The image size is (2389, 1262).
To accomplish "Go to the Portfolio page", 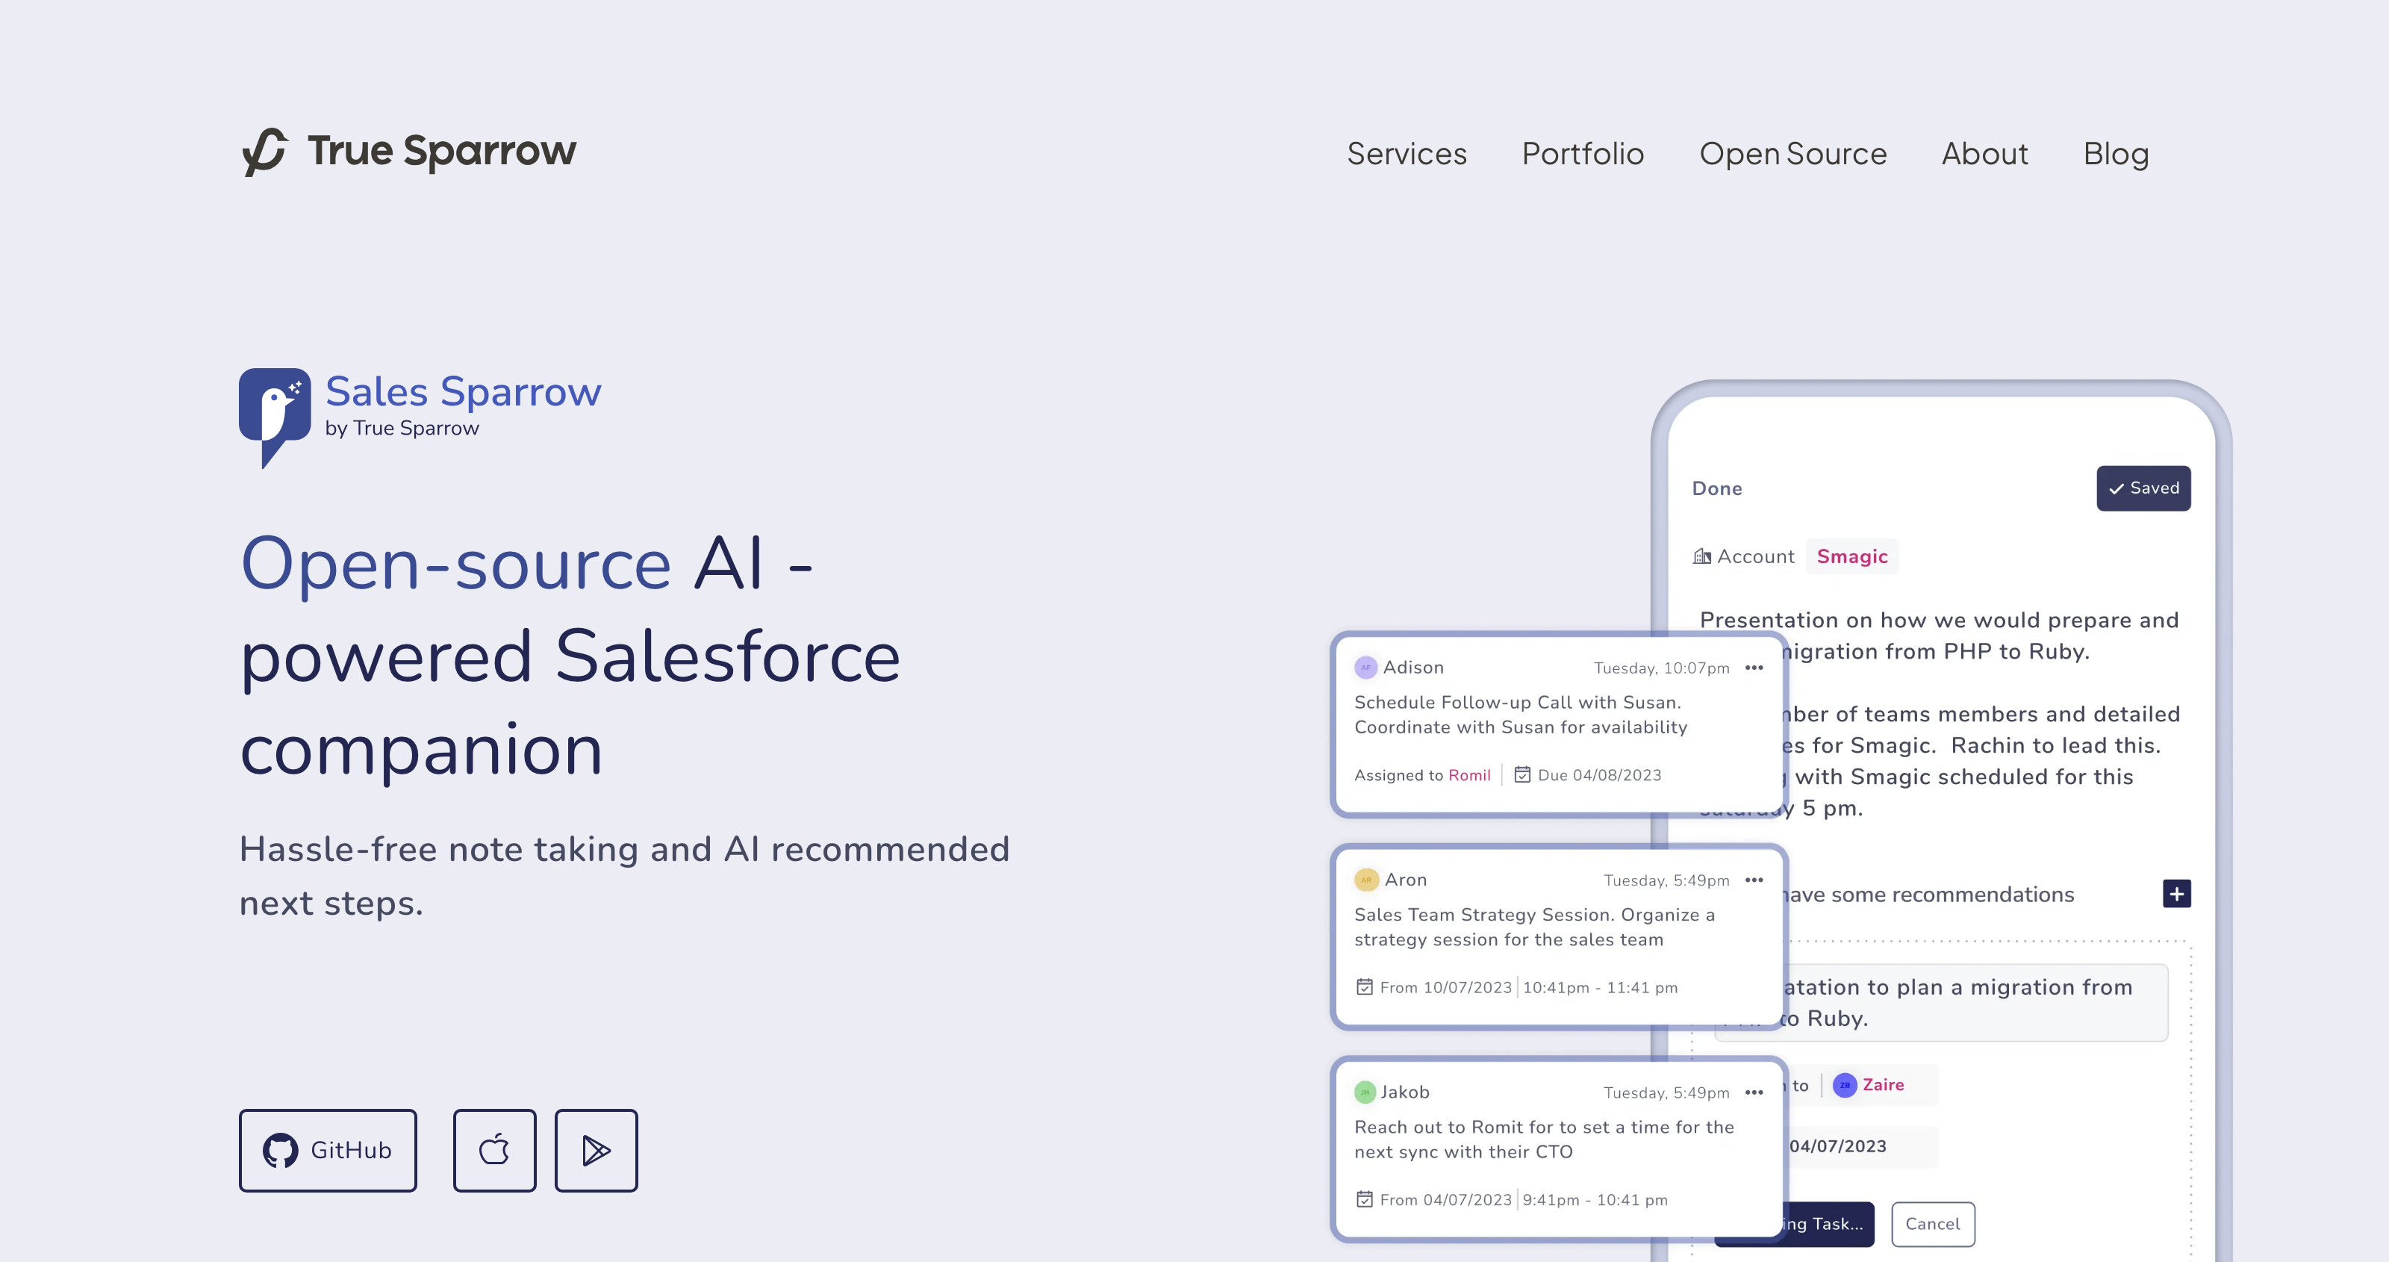I will [1582, 153].
